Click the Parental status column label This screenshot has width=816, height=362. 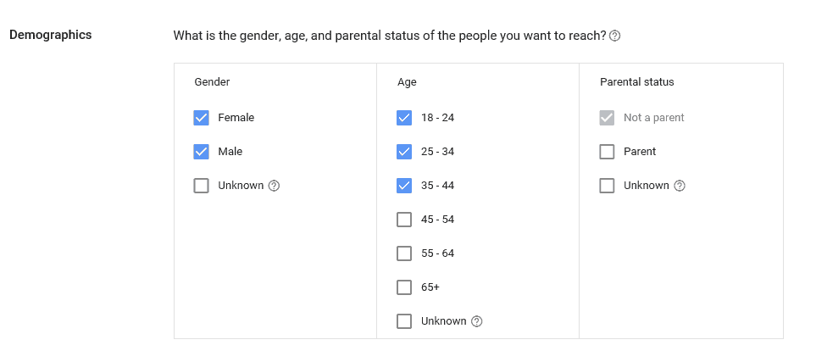[x=637, y=81]
